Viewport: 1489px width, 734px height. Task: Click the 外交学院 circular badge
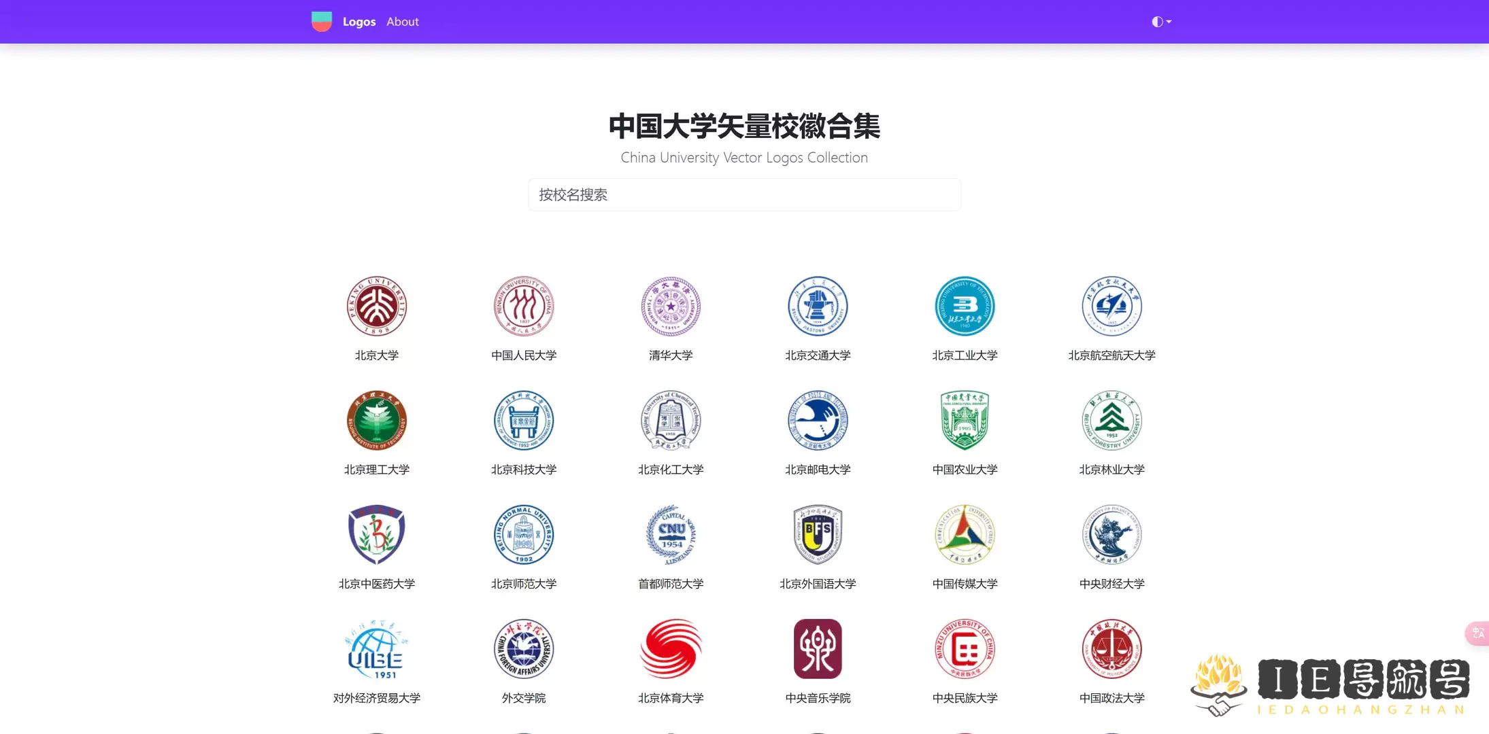524,649
